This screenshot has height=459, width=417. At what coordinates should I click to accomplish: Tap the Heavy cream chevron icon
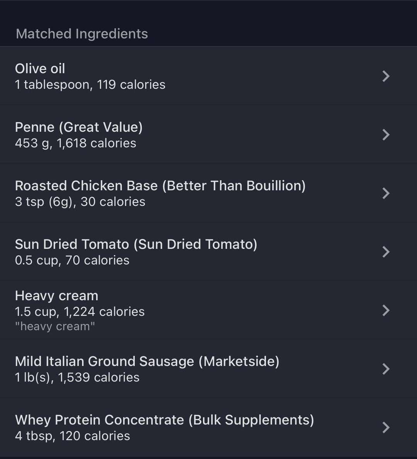click(x=386, y=310)
